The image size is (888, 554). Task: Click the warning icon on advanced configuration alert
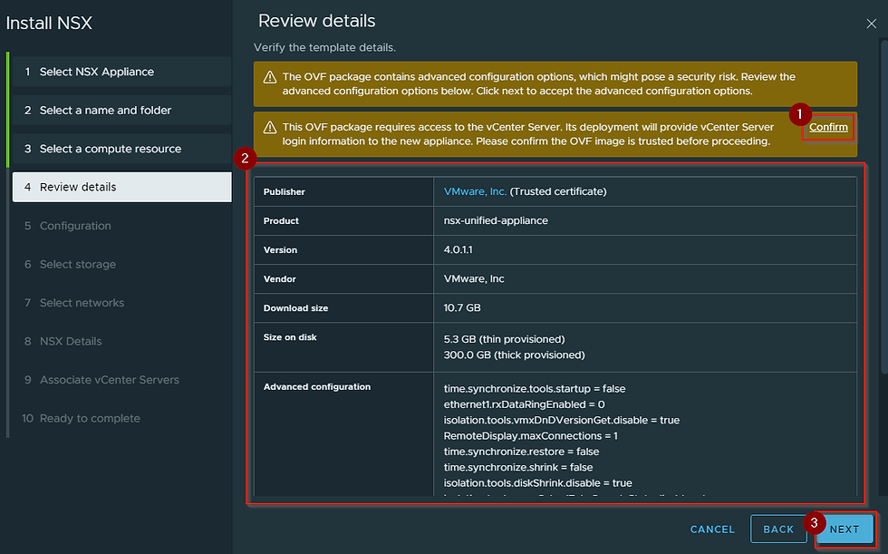coord(270,77)
